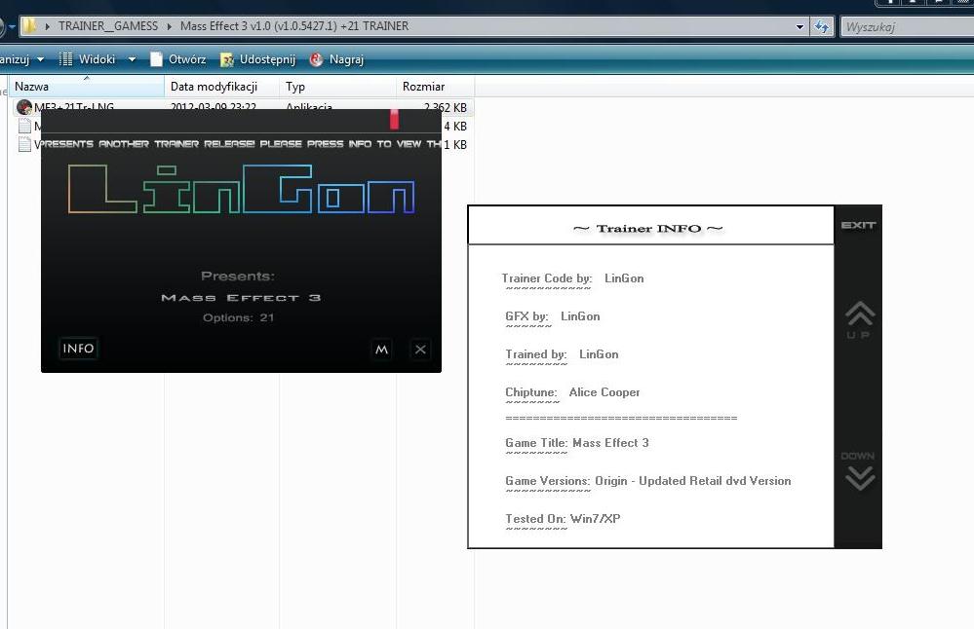Open the Widoki views button
The width and height of the screenshot is (974, 629).
88,59
